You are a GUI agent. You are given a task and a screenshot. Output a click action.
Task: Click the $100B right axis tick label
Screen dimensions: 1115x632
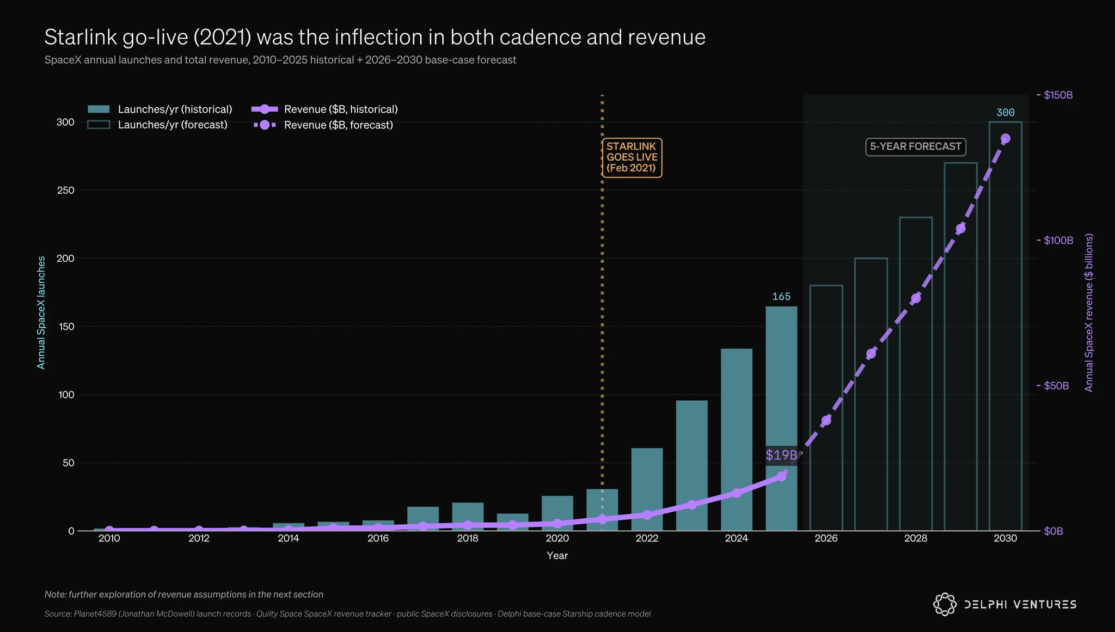click(1058, 241)
